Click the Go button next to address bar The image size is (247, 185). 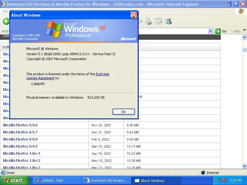[221, 31]
